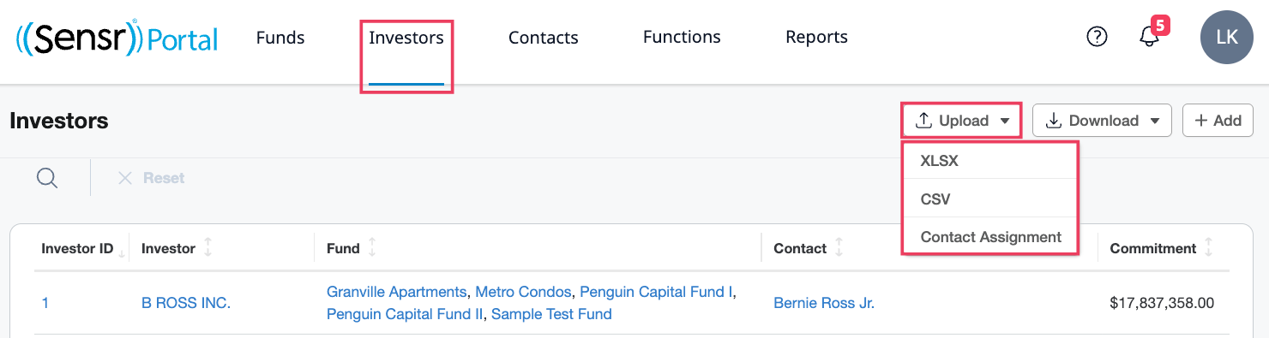
Task: Sort by Fund column arrows
Action: click(372, 248)
